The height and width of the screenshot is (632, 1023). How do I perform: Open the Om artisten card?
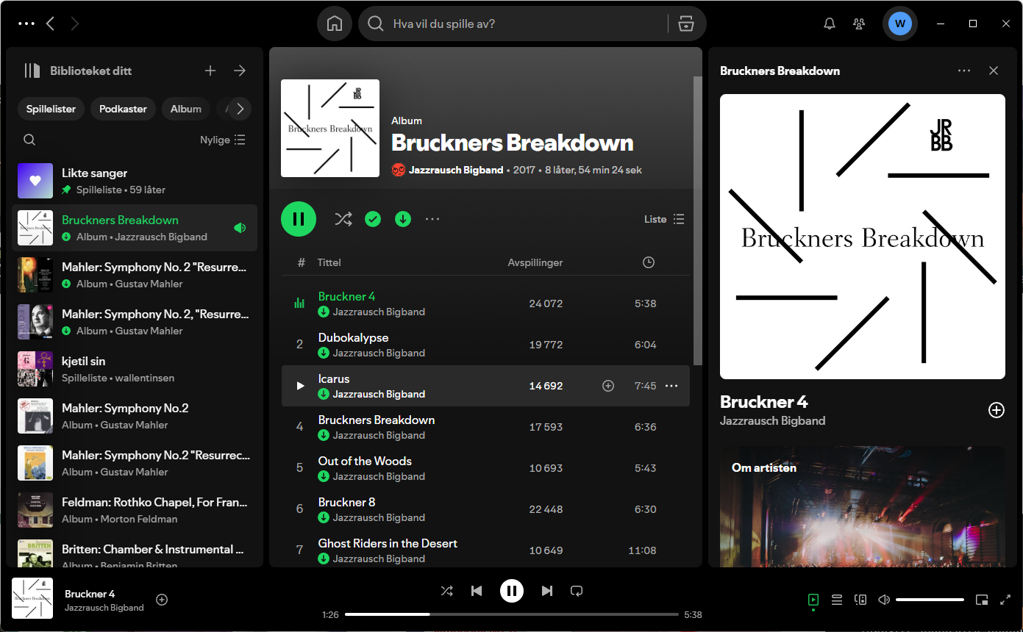[863, 506]
